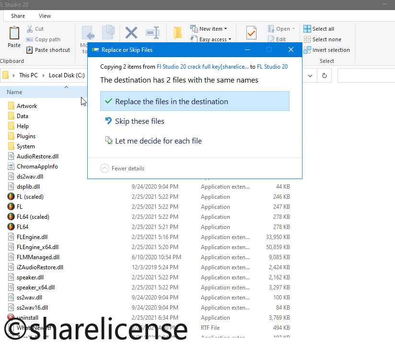Click the Let me decide compare icon
This screenshot has width=395, height=348.
108,141
